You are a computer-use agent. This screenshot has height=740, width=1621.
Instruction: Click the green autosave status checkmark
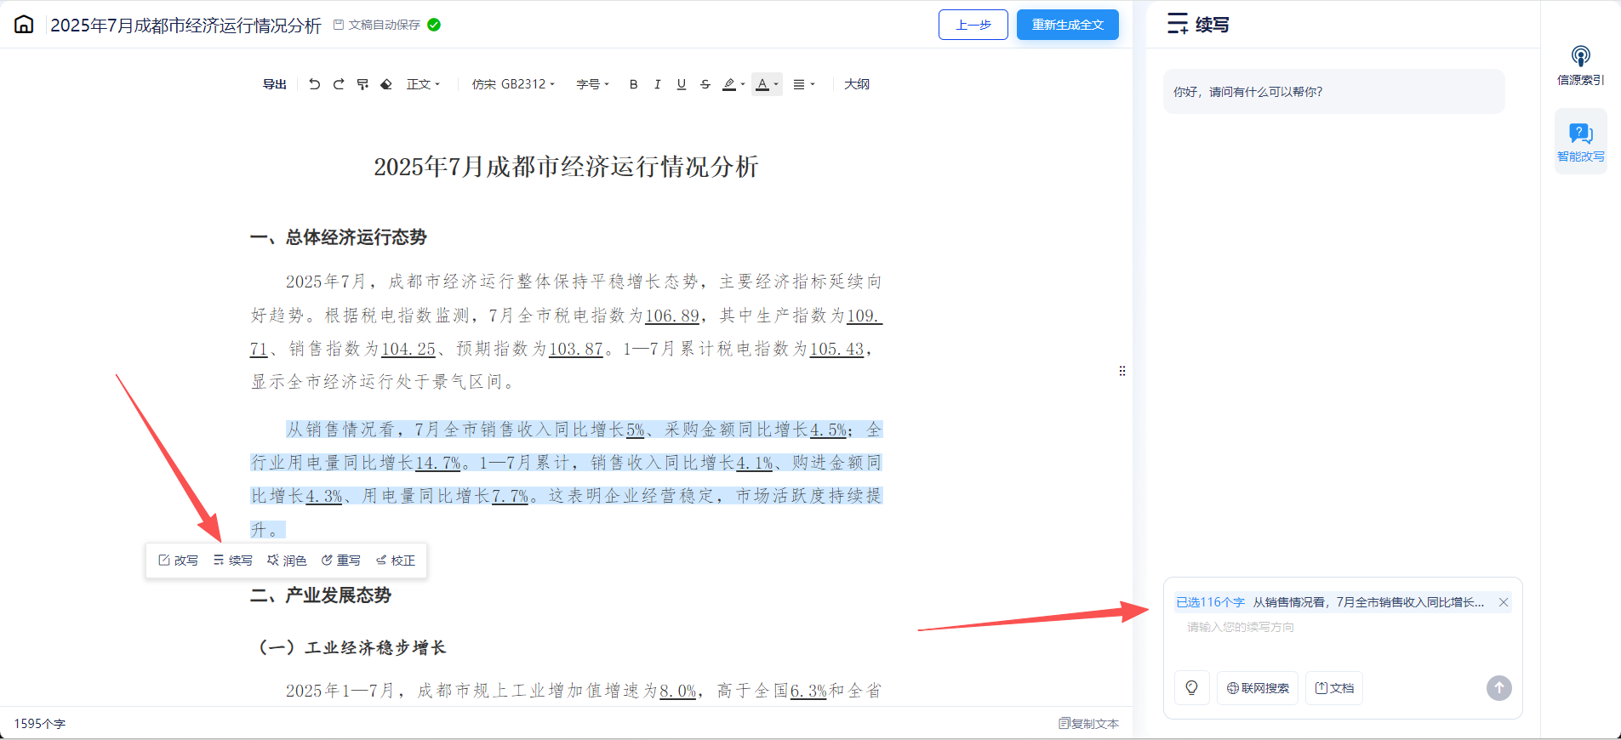(x=434, y=25)
